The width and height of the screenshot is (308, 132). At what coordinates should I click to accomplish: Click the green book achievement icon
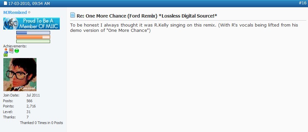tap(6, 55)
